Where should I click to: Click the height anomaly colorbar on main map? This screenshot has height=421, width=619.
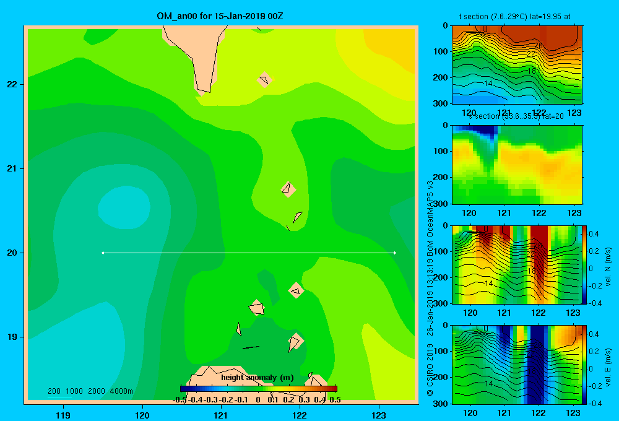[x=259, y=389]
